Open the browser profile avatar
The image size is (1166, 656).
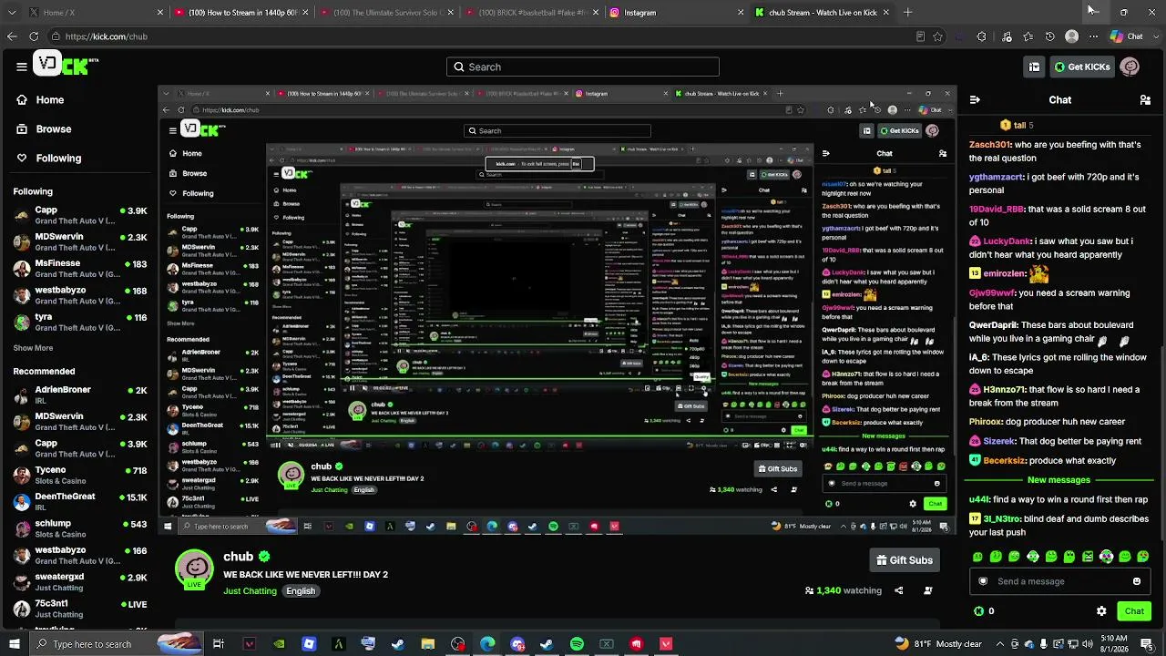[1072, 36]
